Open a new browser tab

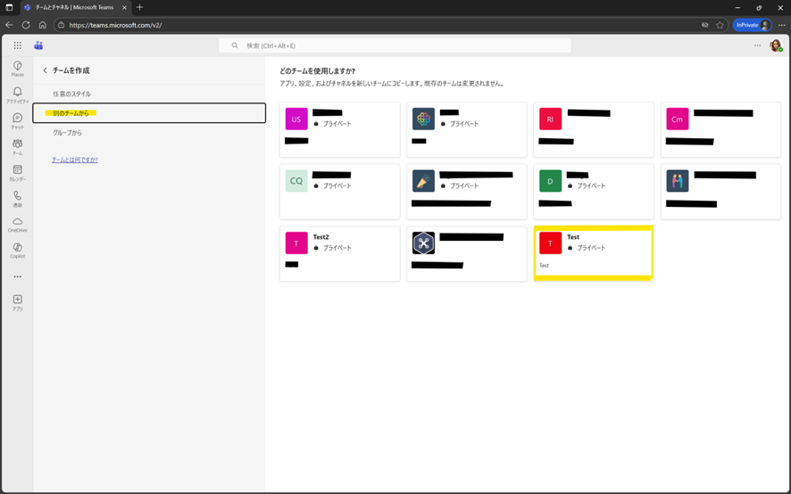click(x=140, y=7)
